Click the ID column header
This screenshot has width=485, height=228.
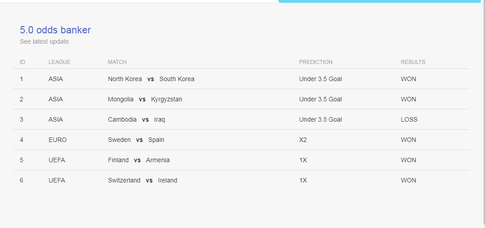point(22,62)
